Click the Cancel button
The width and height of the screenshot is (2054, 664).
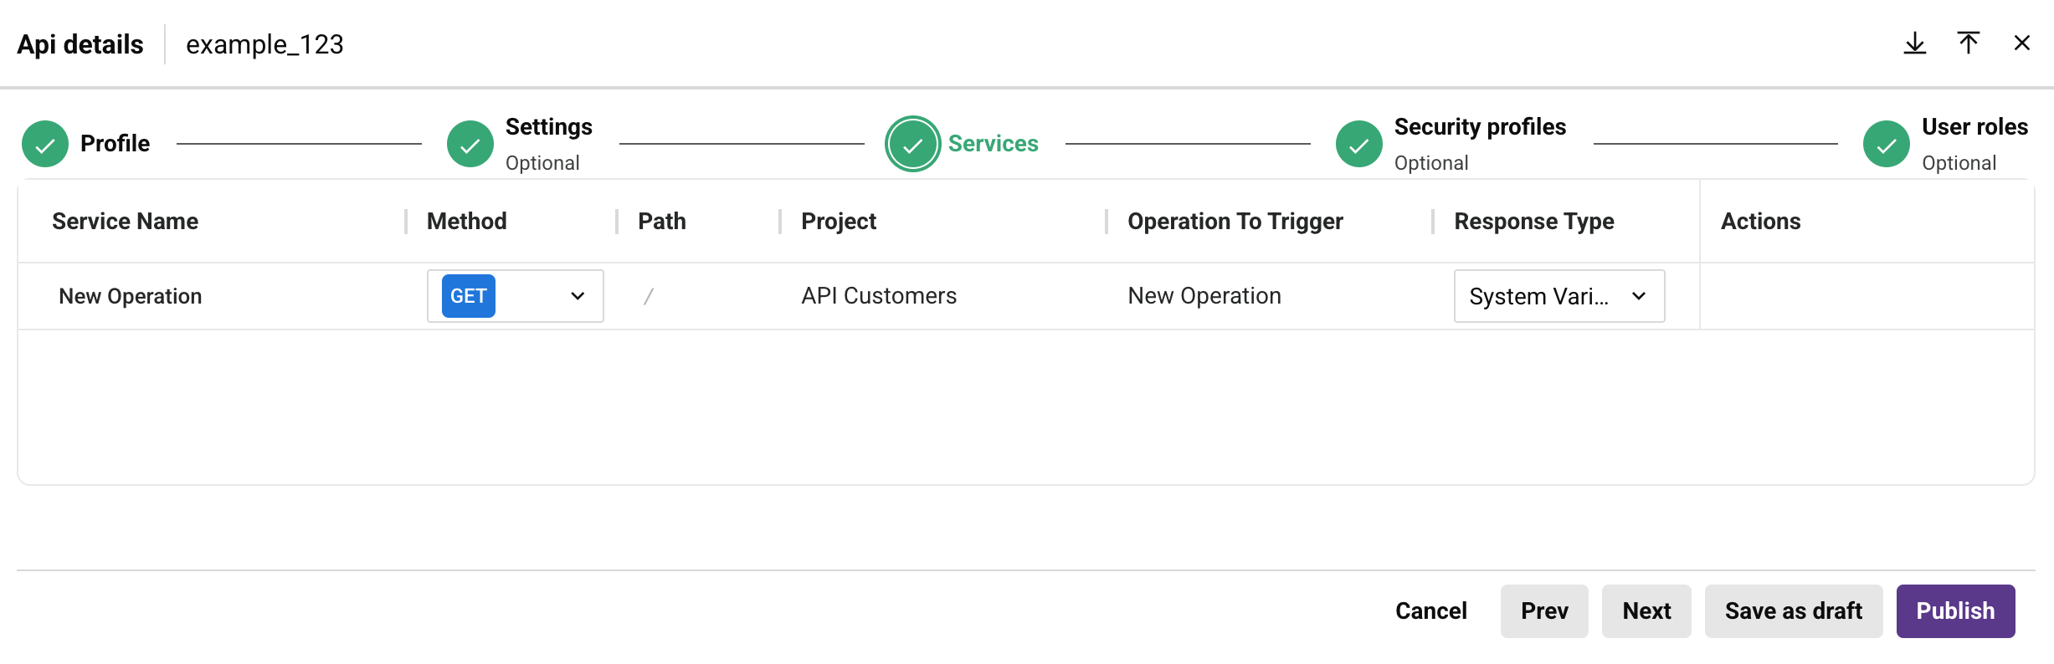(x=1431, y=611)
